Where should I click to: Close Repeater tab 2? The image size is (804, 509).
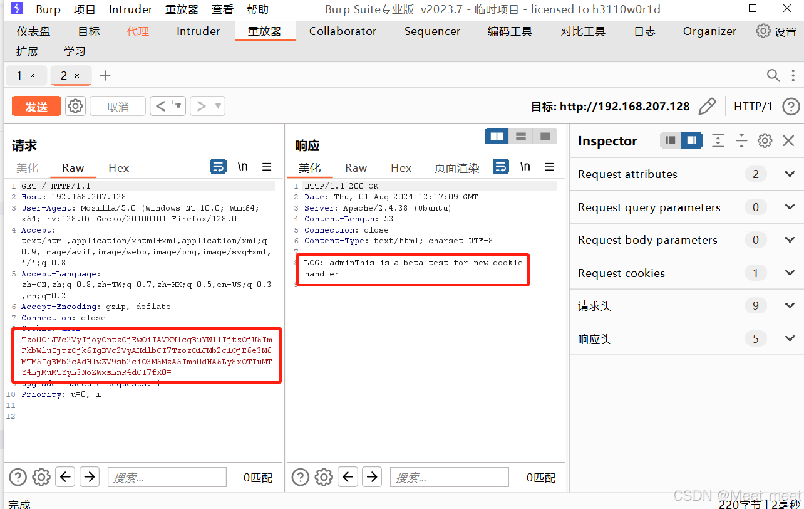[x=77, y=75]
